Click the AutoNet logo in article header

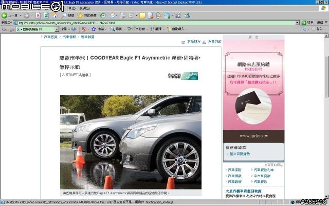(183, 76)
